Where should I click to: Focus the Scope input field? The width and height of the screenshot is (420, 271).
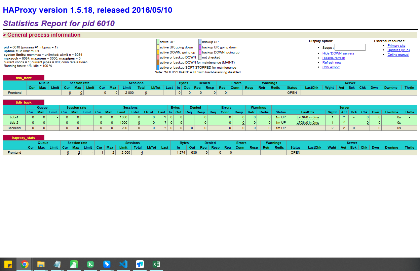coord(350,47)
